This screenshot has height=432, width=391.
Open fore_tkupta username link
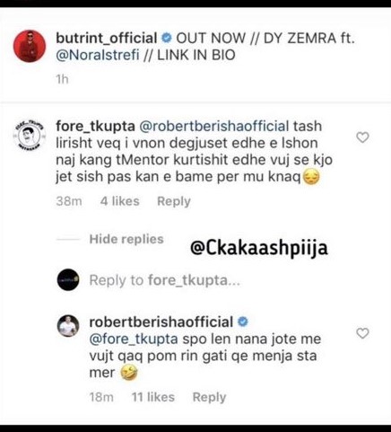(x=95, y=127)
